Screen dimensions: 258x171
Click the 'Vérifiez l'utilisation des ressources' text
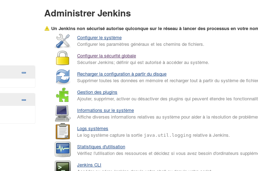(x=168, y=154)
